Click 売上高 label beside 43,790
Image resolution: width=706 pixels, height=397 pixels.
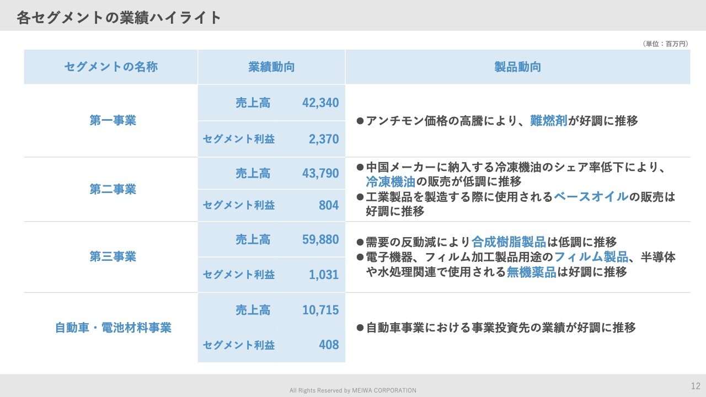click(x=253, y=173)
